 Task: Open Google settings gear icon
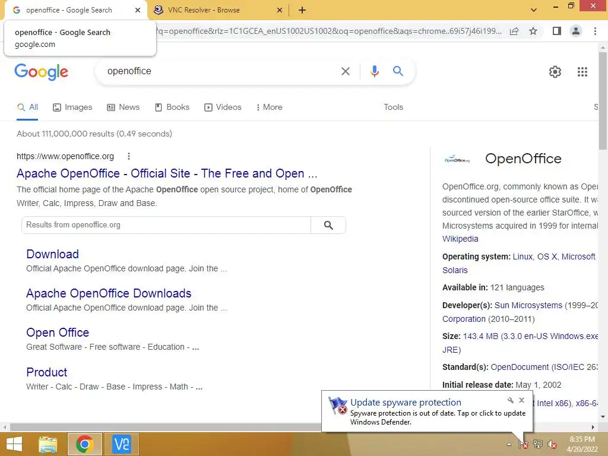pyautogui.click(x=555, y=72)
